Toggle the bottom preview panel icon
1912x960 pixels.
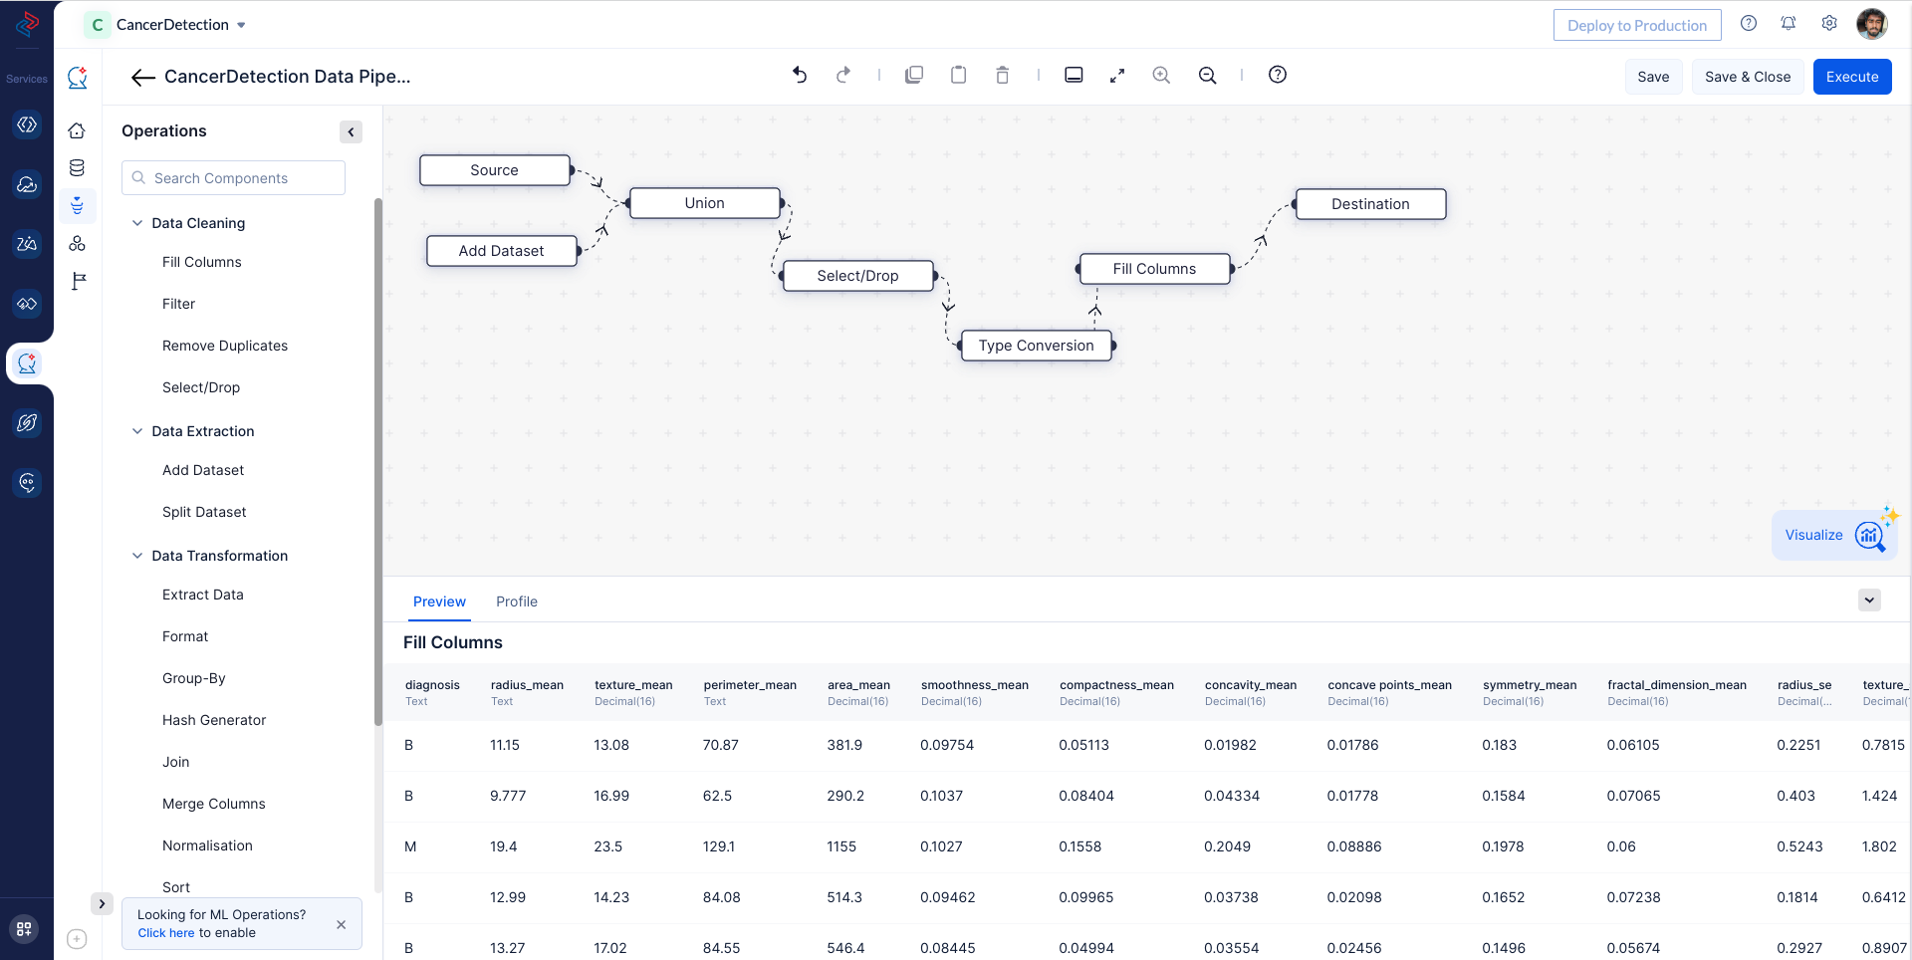[x=1074, y=75]
